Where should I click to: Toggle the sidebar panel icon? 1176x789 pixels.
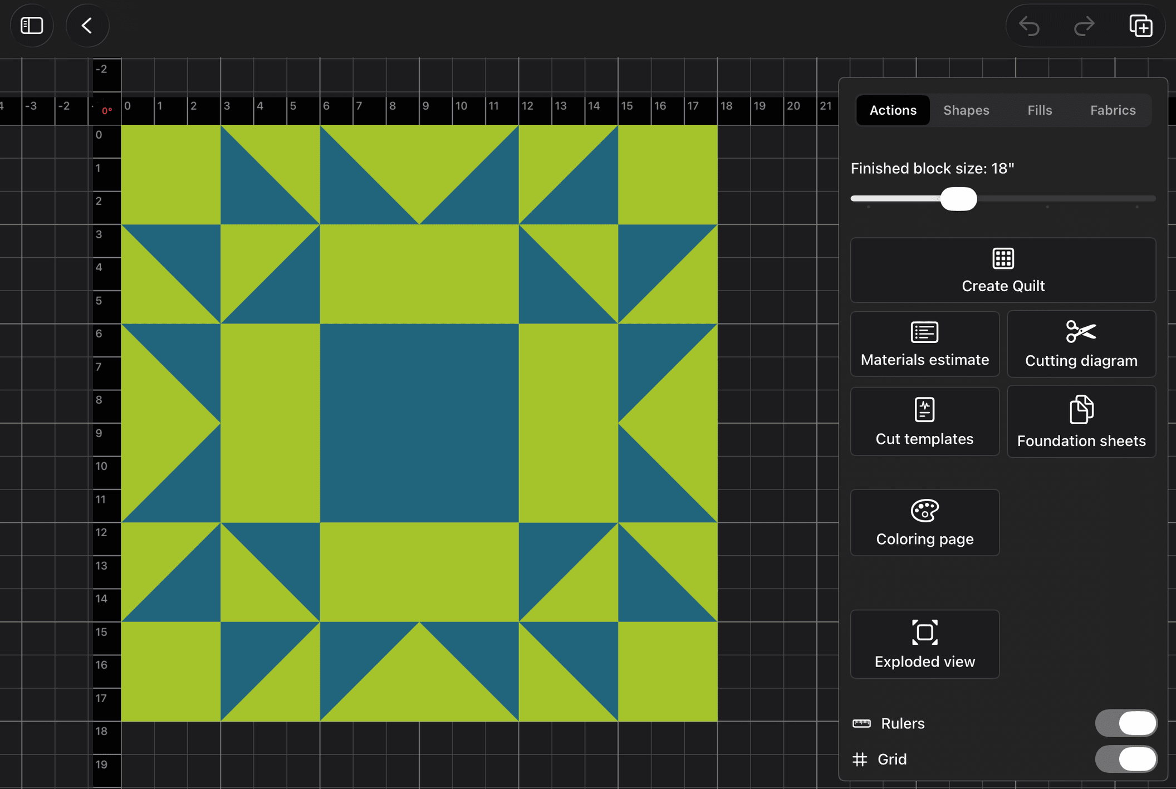pos(32,26)
